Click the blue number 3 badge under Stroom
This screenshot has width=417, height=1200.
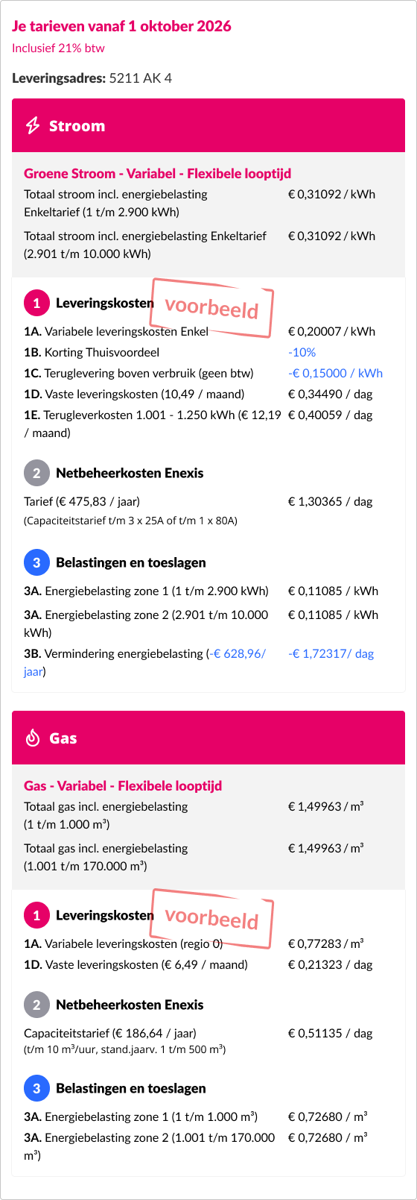click(x=36, y=562)
